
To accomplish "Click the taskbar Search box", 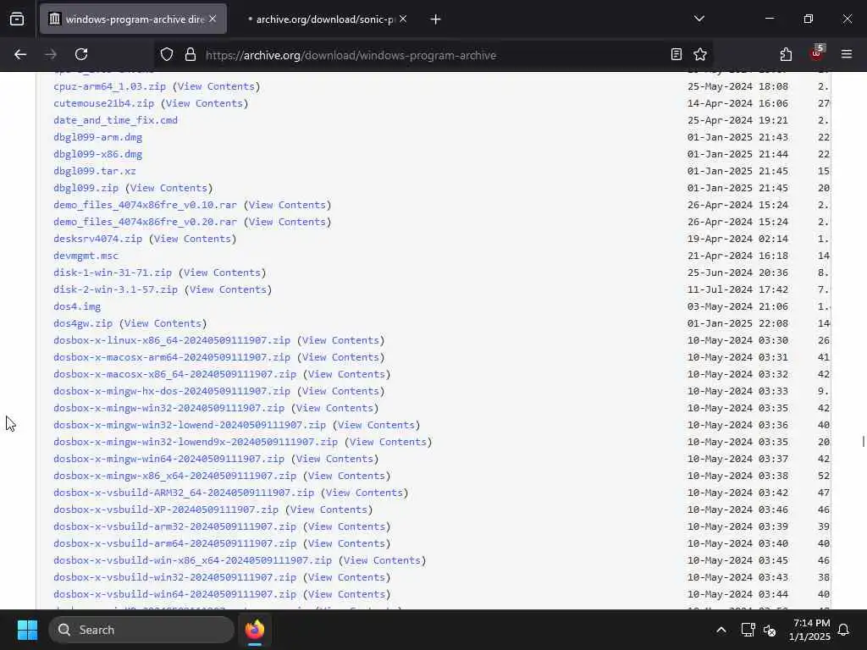I will [x=141, y=630].
